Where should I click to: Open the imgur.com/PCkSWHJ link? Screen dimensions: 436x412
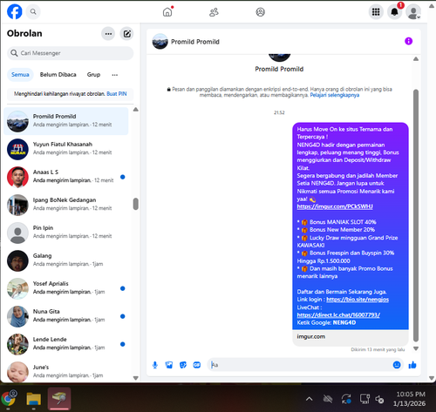pyautogui.click(x=335, y=206)
